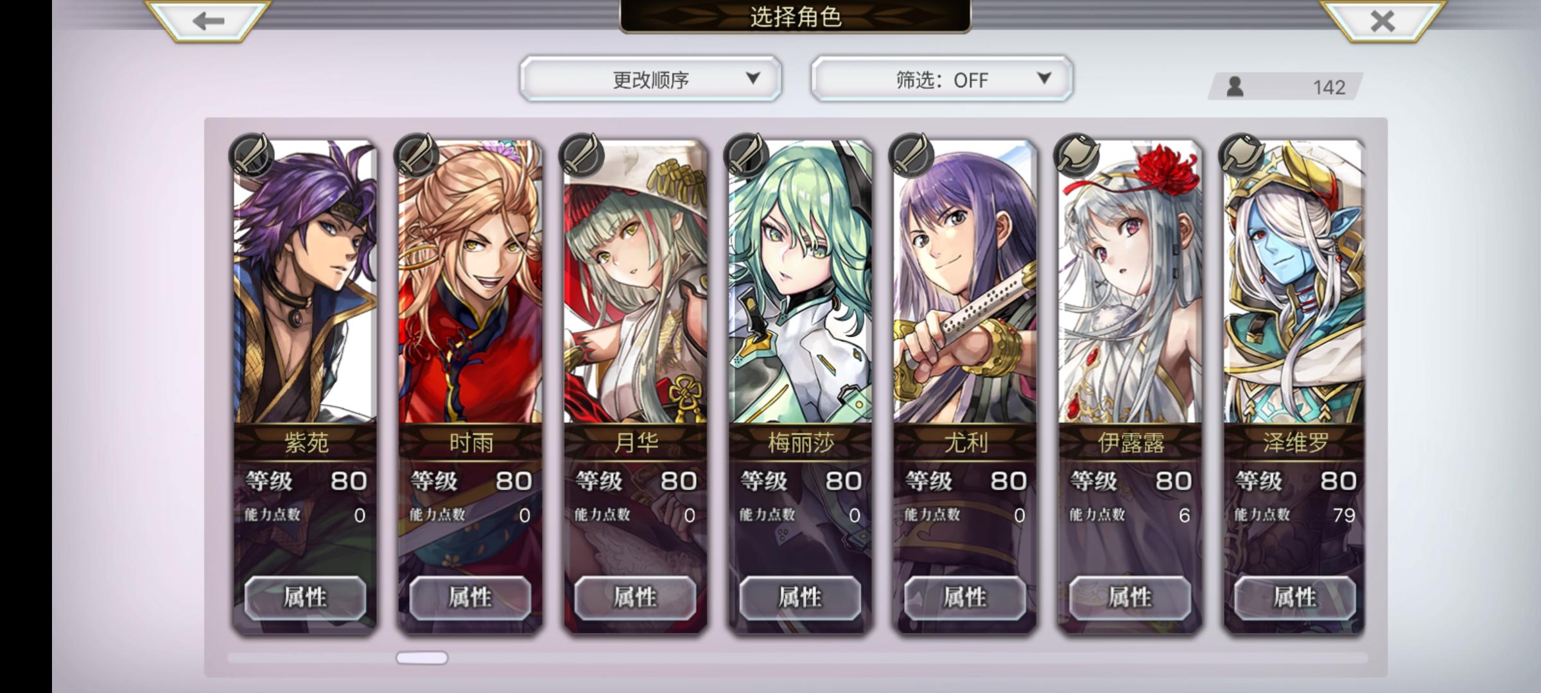View 属性 of 泽维罗
Image resolution: width=1541 pixels, height=693 pixels.
point(1295,597)
